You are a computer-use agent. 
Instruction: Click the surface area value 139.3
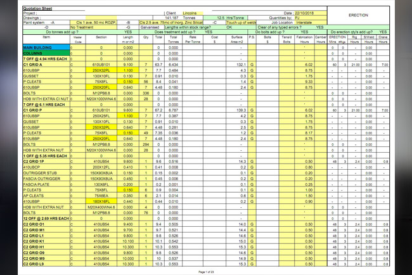(x=241, y=110)
